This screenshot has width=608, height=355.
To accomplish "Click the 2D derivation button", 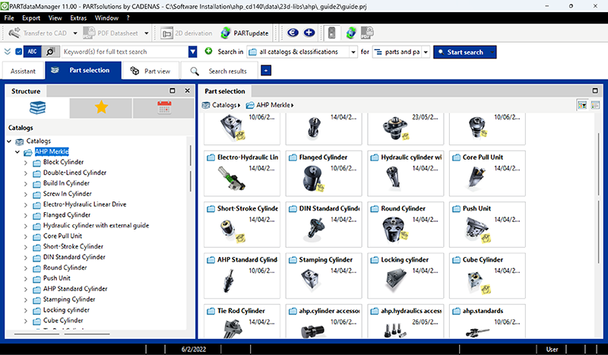I will click(x=186, y=33).
